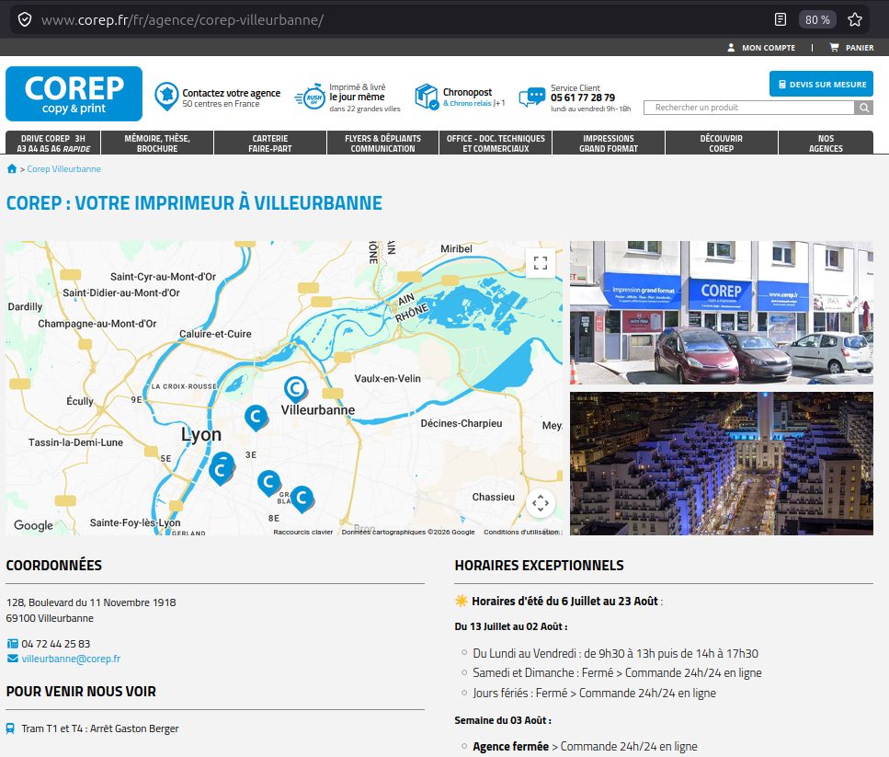Open the Mémoire, Thèse, Brochure menu
The height and width of the screenshot is (757, 889).
coord(157,143)
